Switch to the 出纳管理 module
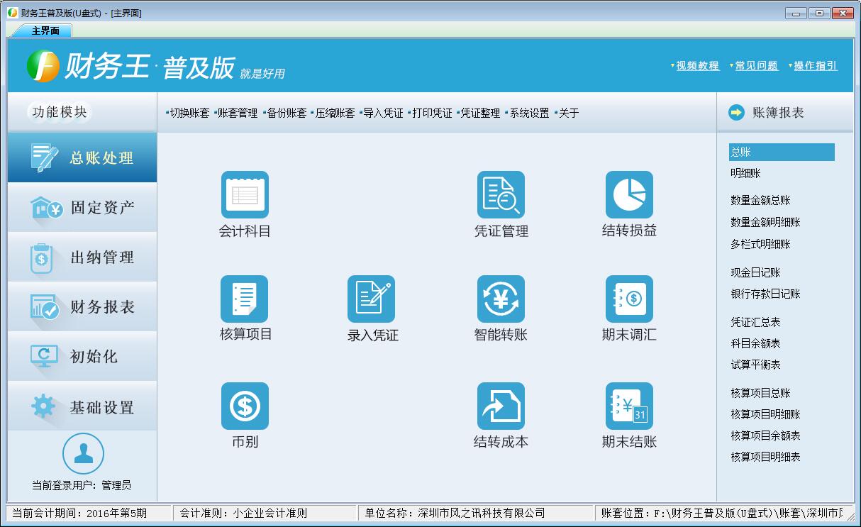Image resolution: width=861 pixels, height=527 pixels. tap(82, 257)
